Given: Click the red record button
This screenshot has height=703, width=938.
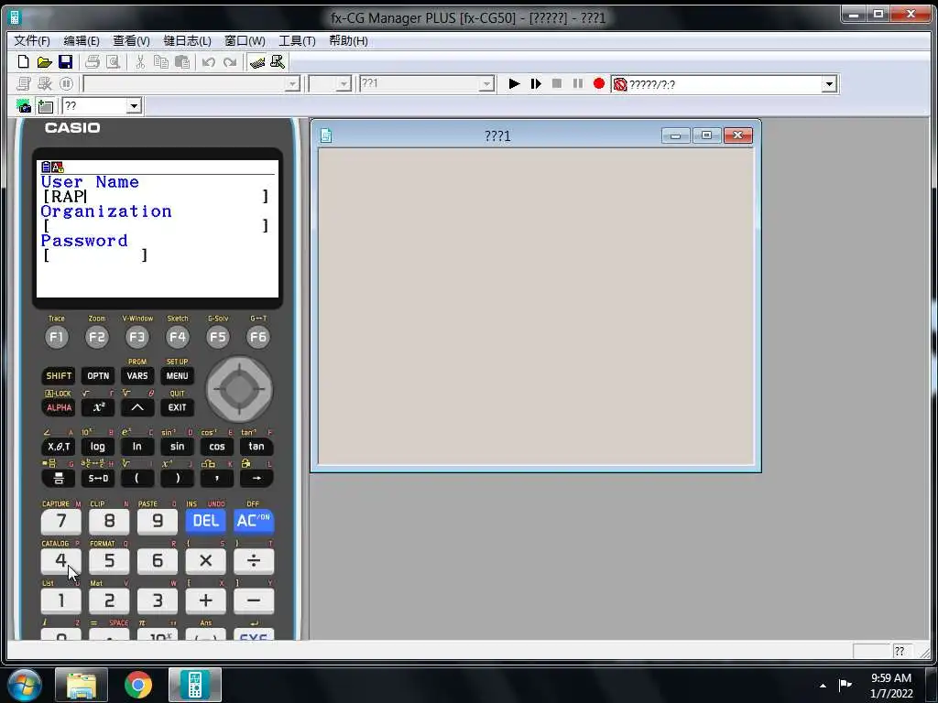Looking at the screenshot, I should coord(599,83).
